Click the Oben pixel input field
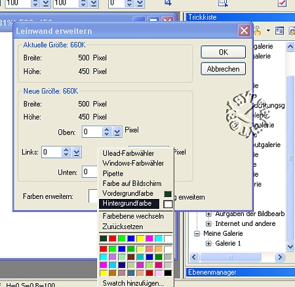The width and height of the screenshot is (295, 287). (x=92, y=132)
